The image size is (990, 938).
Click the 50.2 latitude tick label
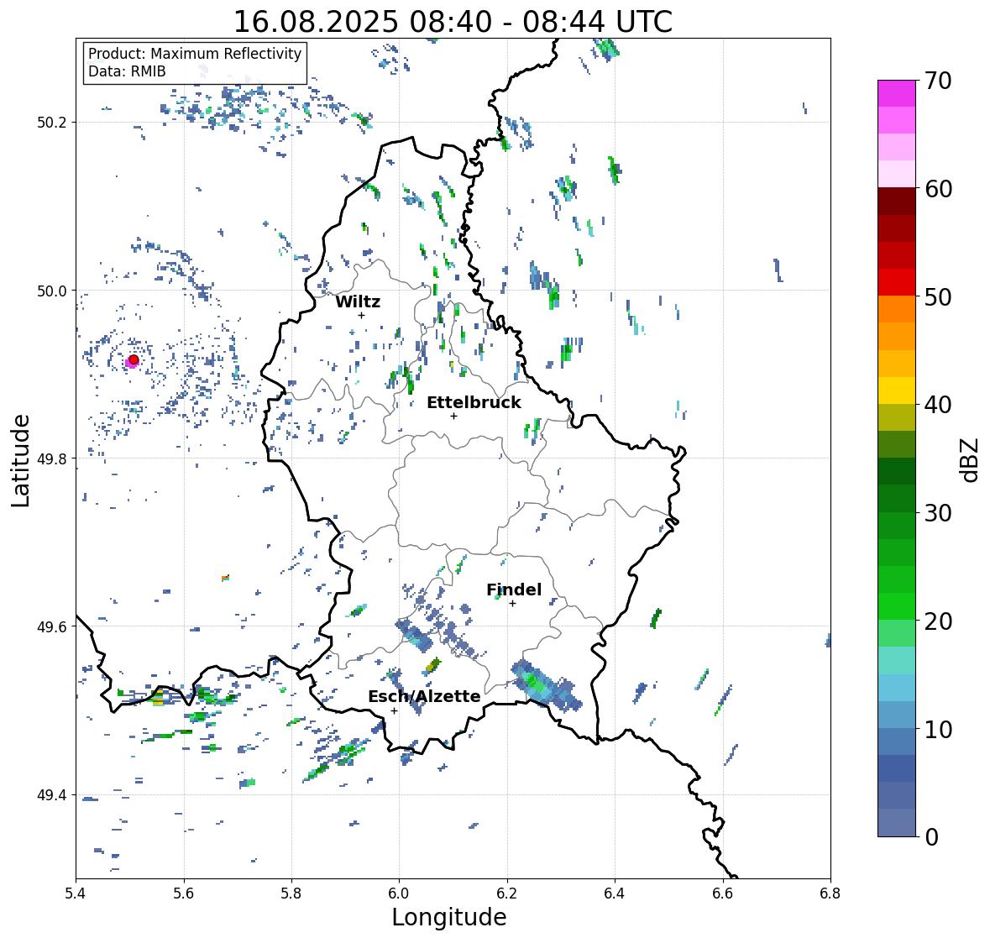coord(52,123)
